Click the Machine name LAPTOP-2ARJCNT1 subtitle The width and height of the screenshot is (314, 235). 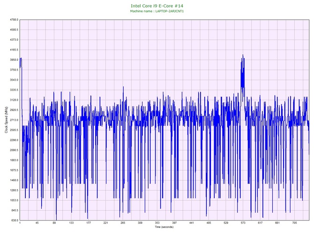pyautogui.click(x=157, y=11)
